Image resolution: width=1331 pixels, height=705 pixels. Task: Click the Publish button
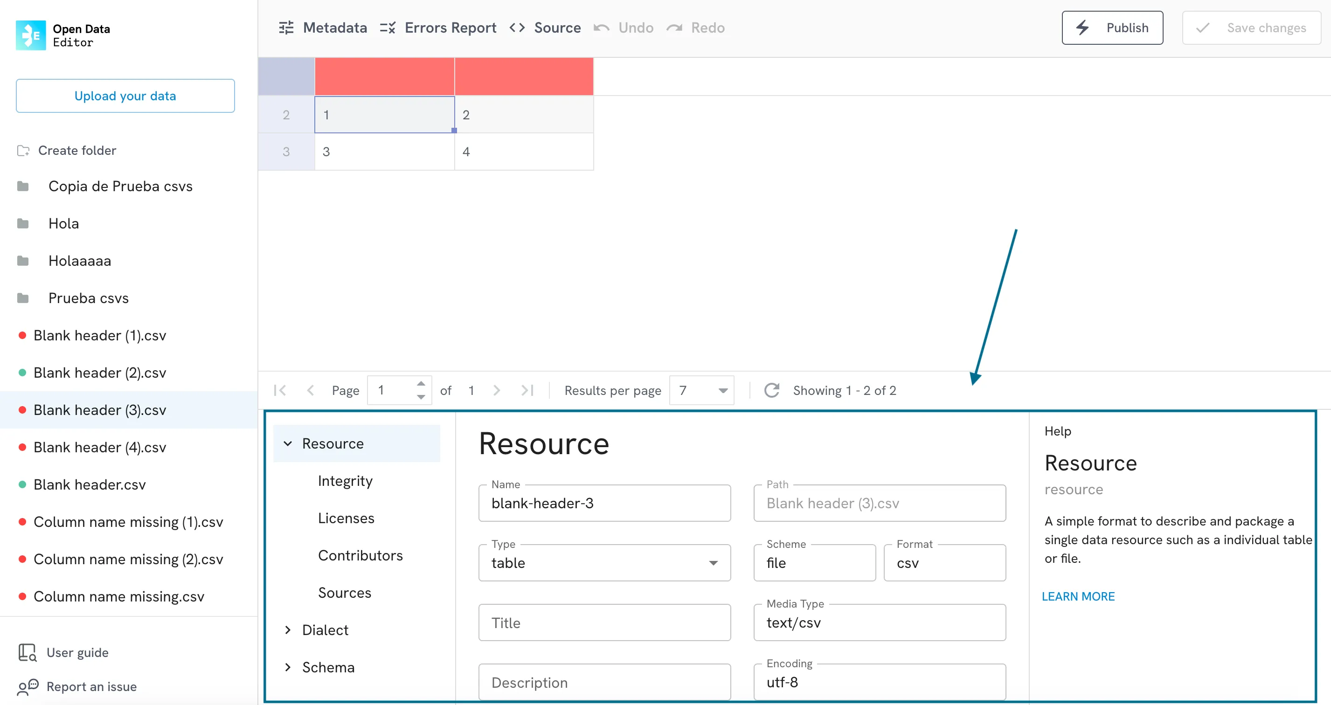coord(1113,28)
